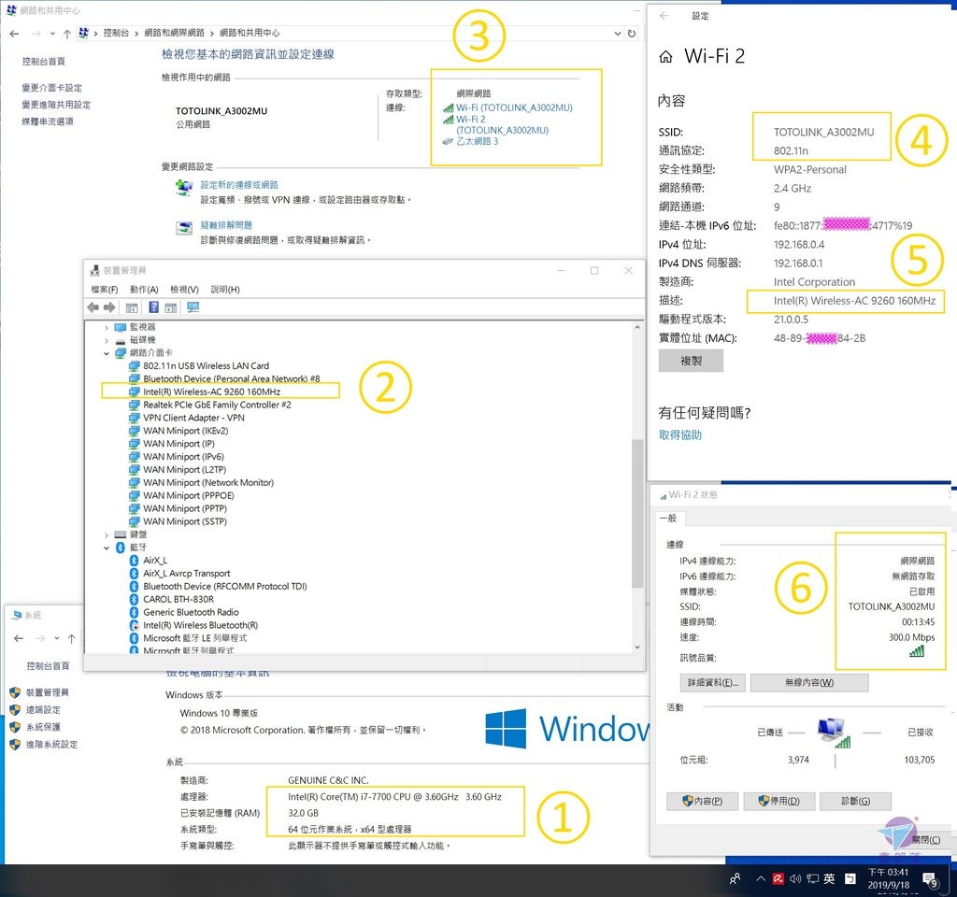Go back in Network and Sharing Center window

[x=15, y=34]
